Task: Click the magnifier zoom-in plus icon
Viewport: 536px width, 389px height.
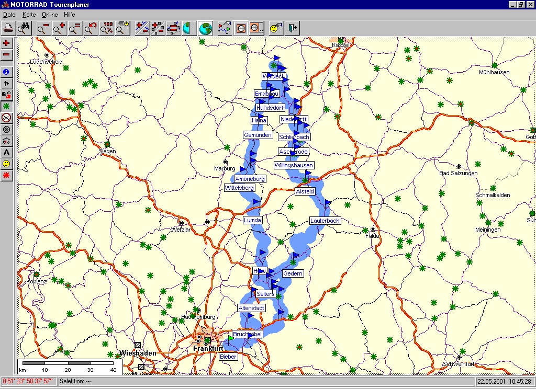Action: click(59, 28)
